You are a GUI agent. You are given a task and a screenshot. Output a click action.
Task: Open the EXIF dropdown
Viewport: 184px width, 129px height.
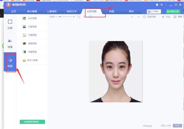tap(177, 126)
